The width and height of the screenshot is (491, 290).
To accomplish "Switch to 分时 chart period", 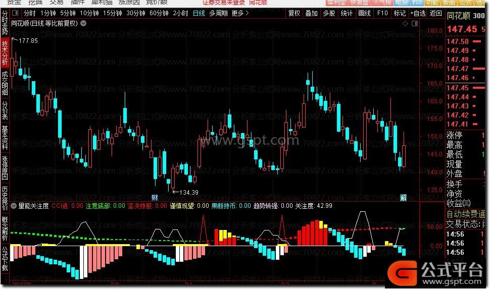I will [30, 14].
